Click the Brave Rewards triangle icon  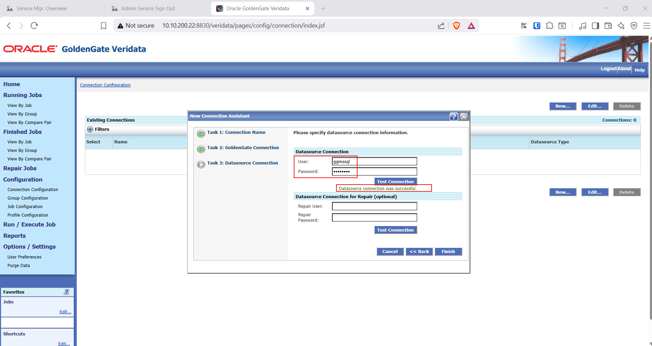click(x=471, y=26)
